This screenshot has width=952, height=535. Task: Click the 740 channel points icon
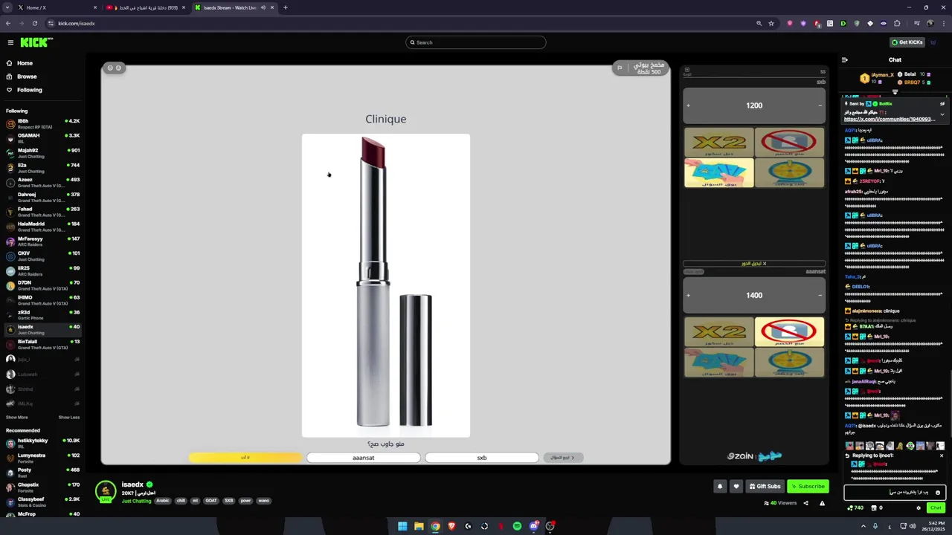point(851,508)
